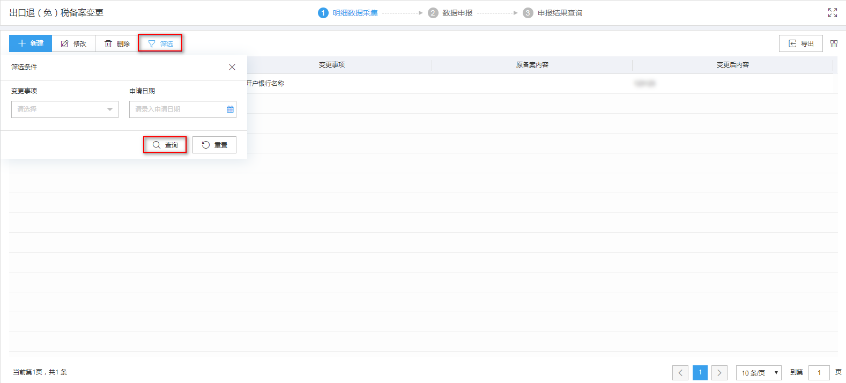This screenshot has height=383, width=846.
Task: Go to step 3 申报结果查询
Action: click(553, 13)
